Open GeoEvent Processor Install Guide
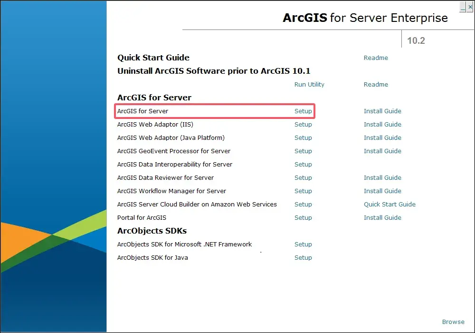Viewport: 475px width, 333px height. tap(382, 151)
